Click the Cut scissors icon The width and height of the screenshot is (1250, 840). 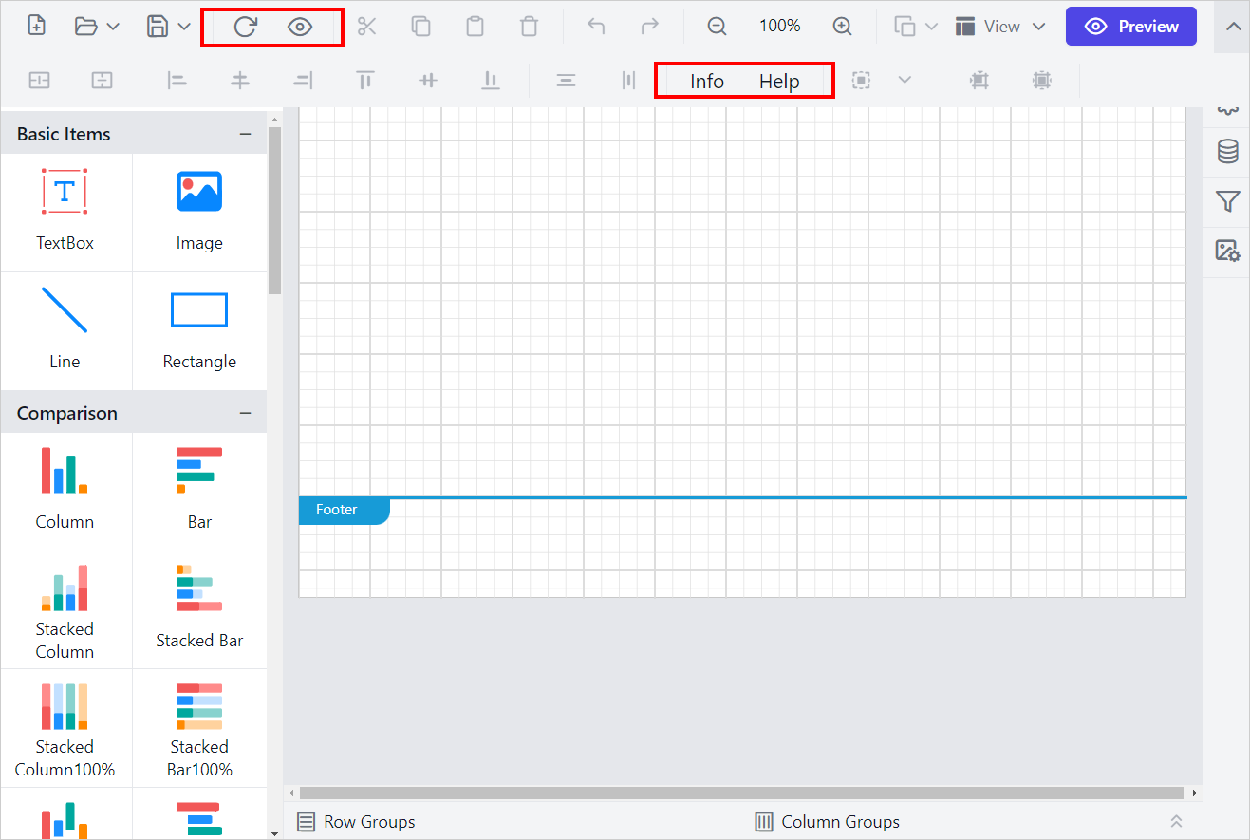point(366,27)
